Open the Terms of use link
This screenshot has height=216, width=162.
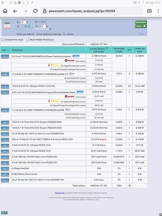click(x=60, y=193)
